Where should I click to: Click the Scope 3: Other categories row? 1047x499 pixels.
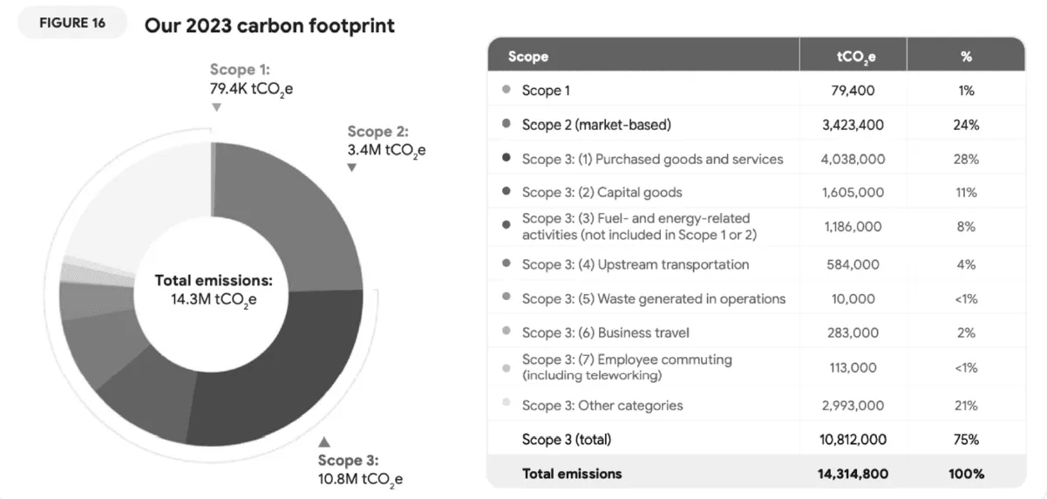pyautogui.click(x=602, y=405)
